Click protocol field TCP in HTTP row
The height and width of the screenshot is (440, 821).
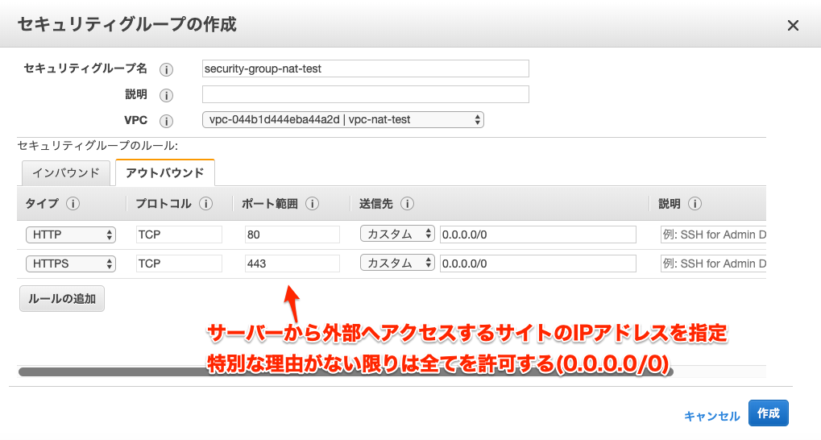click(x=179, y=235)
